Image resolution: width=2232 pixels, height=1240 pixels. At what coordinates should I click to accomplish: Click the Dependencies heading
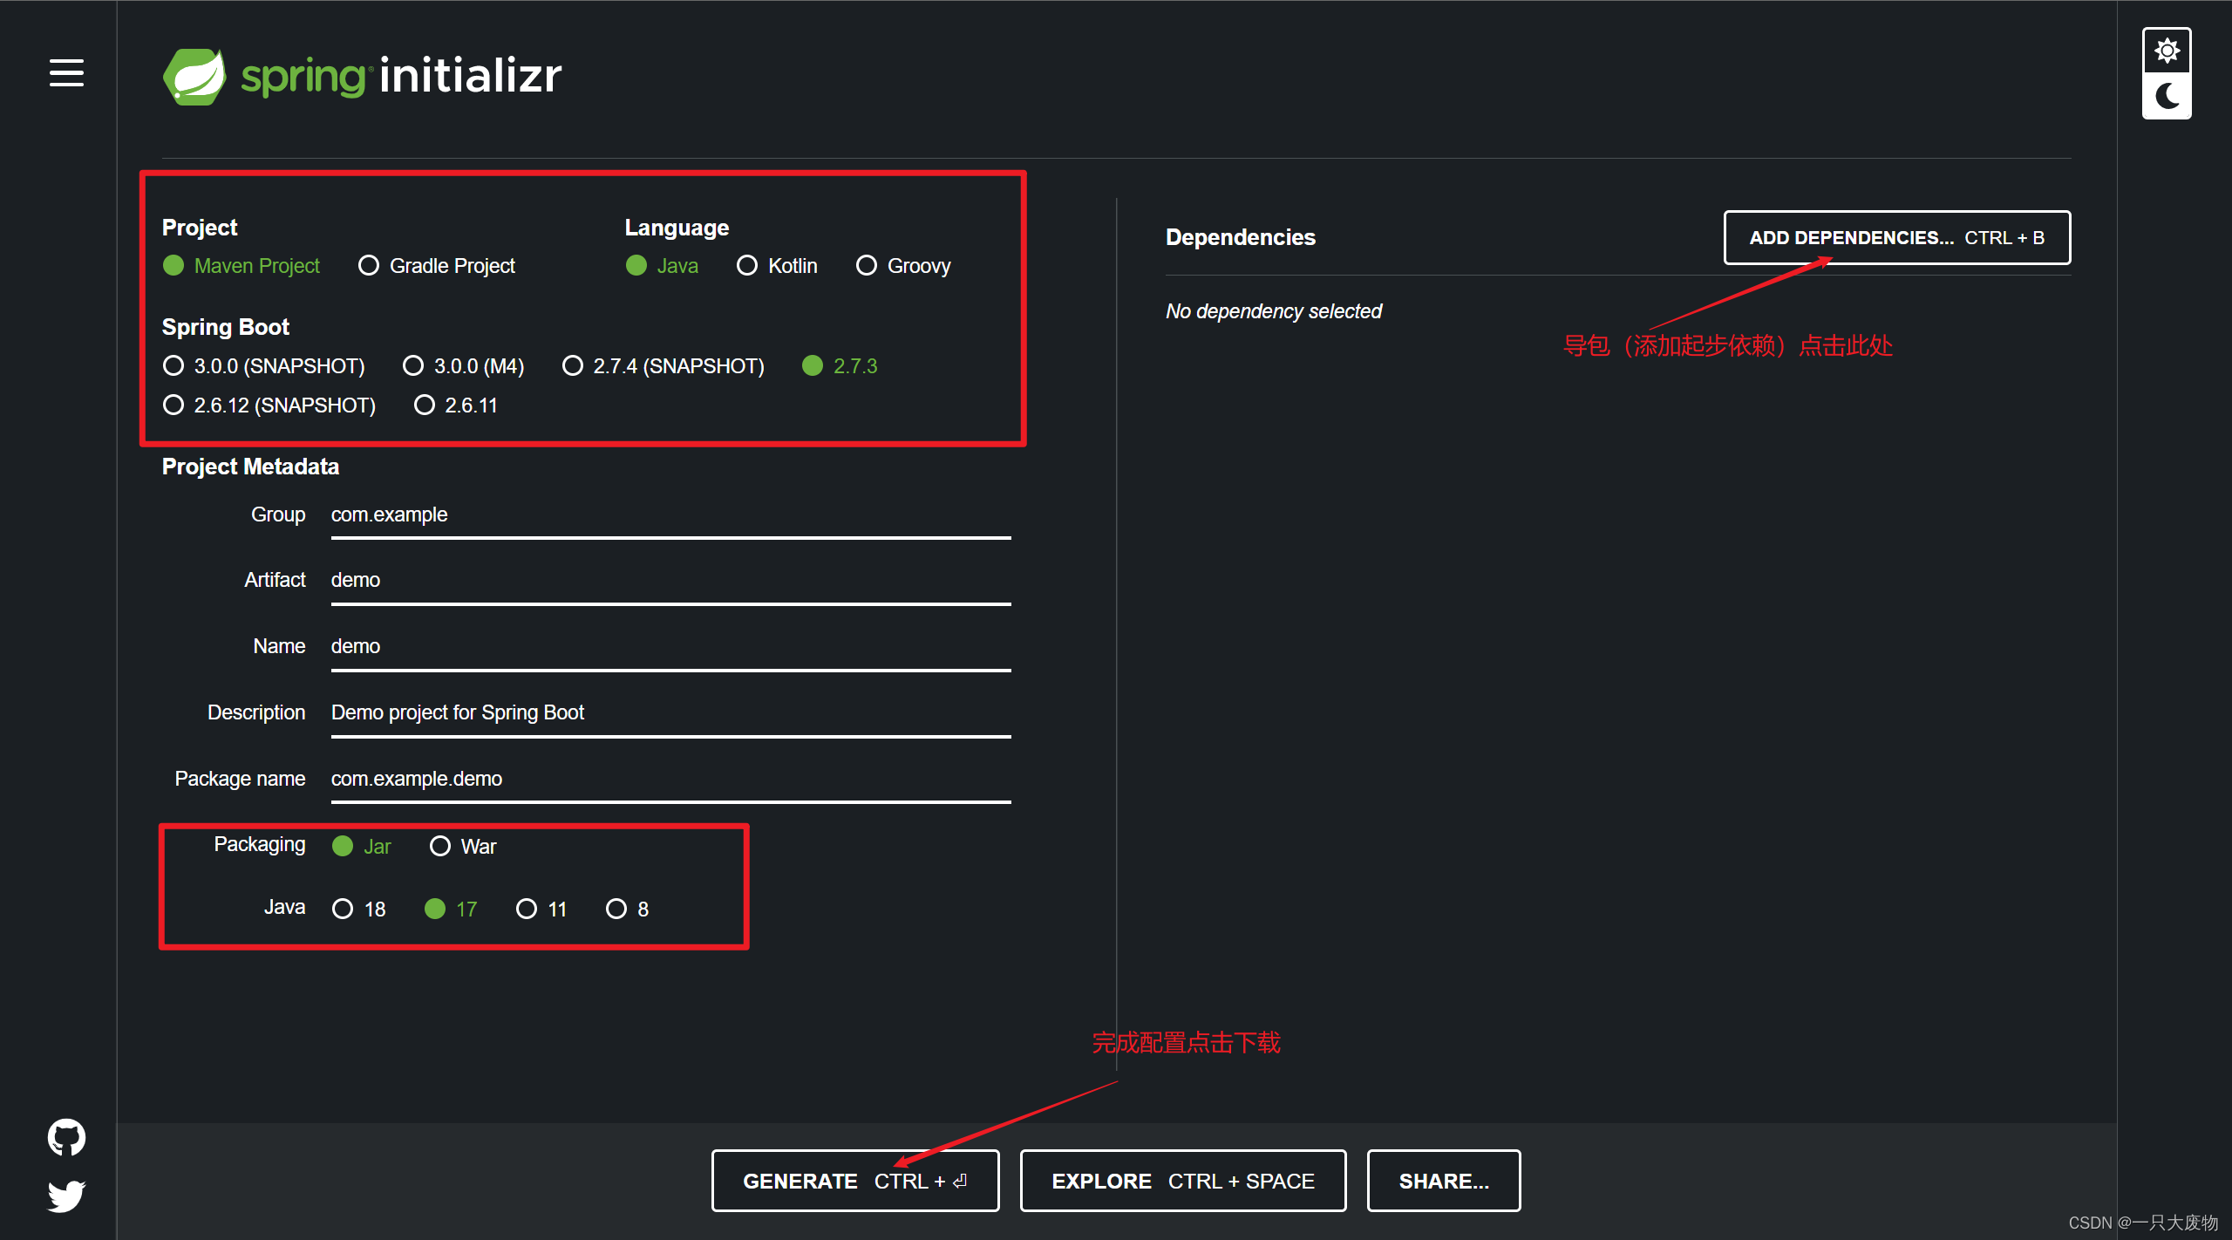[1241, 238]
